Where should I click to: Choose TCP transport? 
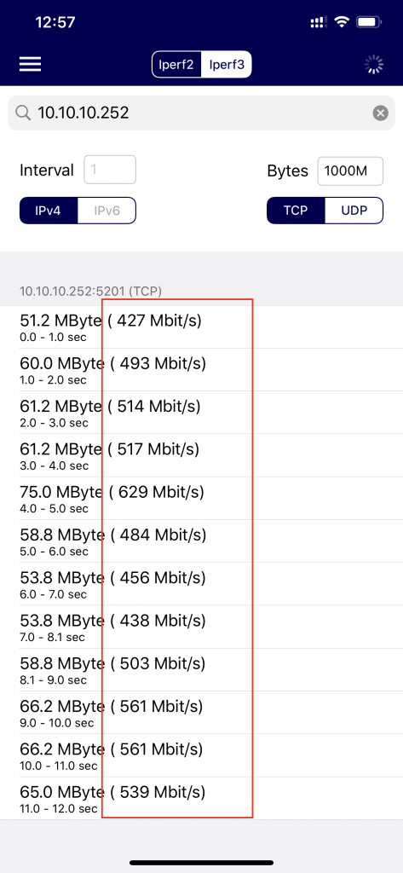[x=296, y=211]
